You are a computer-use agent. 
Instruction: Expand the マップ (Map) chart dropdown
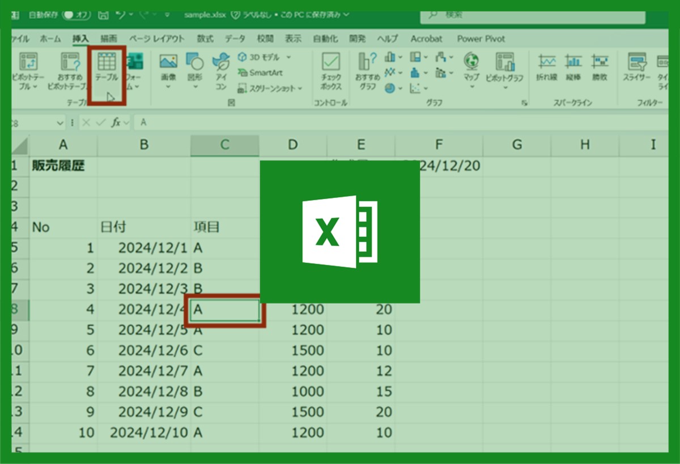471,87
